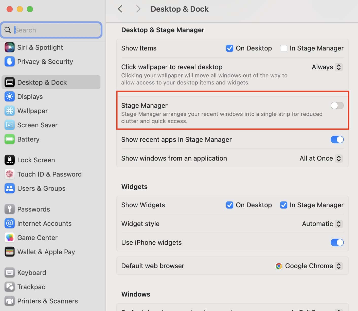Select the Touch ID fingerprint icon
Viewport: 358px width, 311px height.
[9, 174]
